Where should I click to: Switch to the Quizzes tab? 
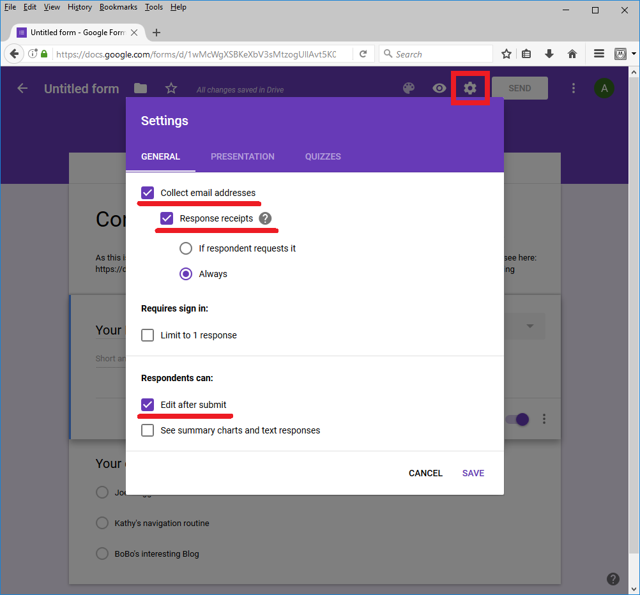point(323,156)
